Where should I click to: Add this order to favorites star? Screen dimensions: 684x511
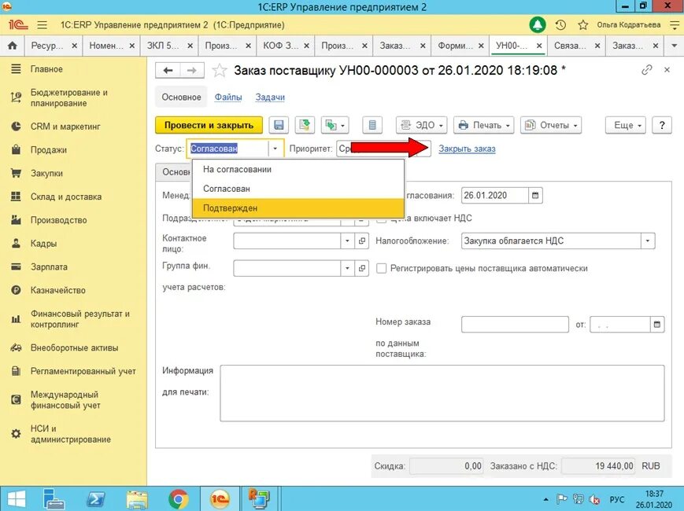(x=220, y=71)
